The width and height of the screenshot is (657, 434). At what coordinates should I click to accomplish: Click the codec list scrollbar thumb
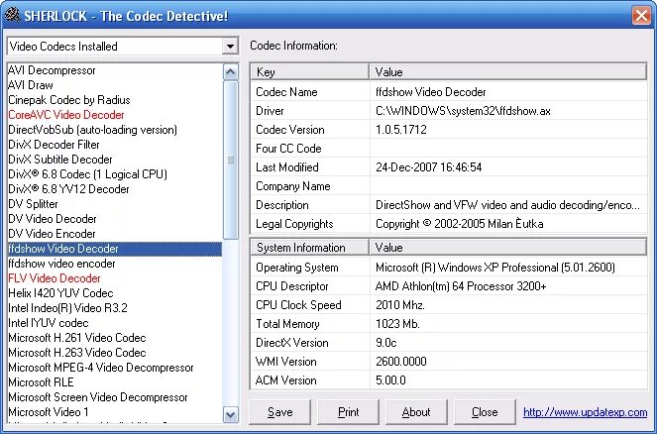point(231,160)
